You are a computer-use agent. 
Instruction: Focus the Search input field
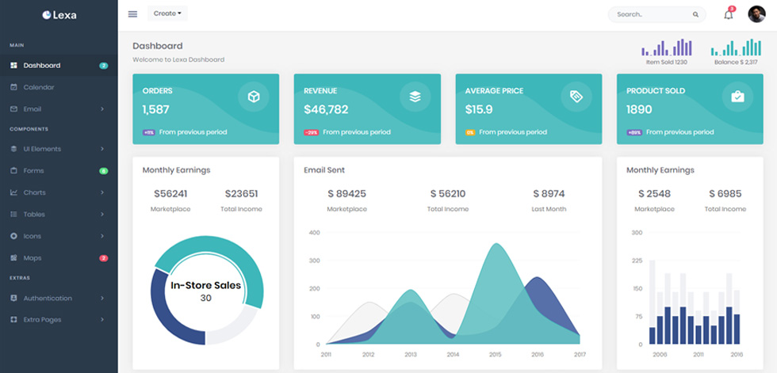point(656,14)
